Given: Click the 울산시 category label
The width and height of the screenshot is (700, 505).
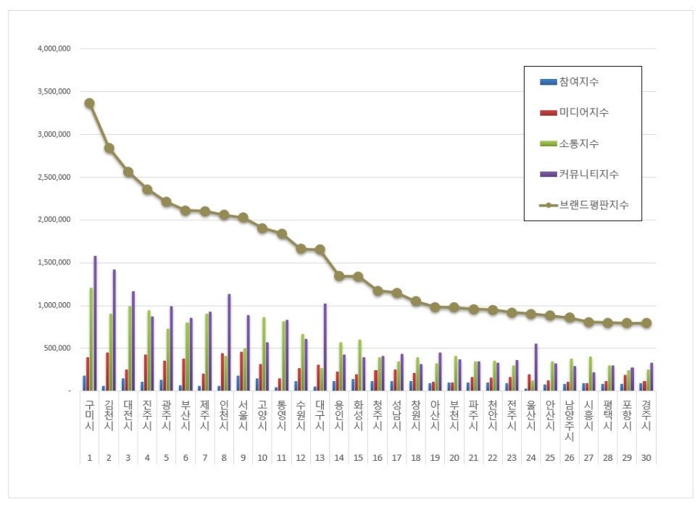Looking at the screenshot, I should [x=531, y=415].
